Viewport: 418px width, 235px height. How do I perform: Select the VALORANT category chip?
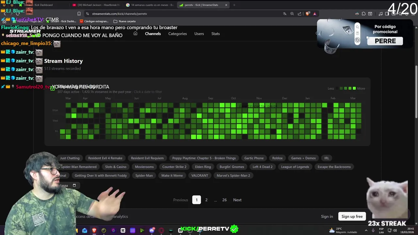200,176
